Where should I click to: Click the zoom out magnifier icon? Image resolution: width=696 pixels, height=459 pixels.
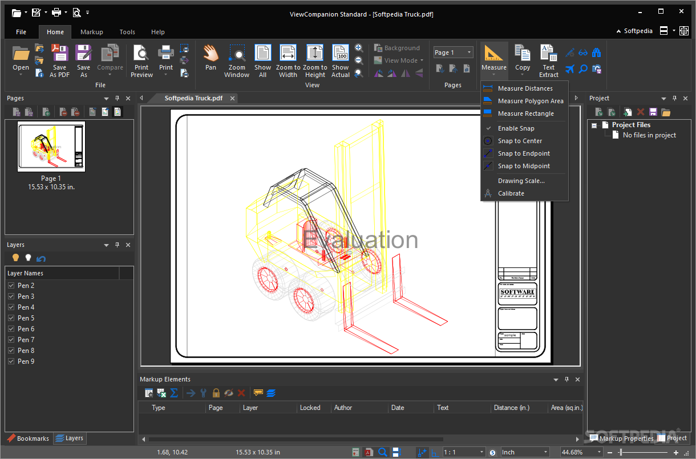pyautogui.click(x=359, y=60)
